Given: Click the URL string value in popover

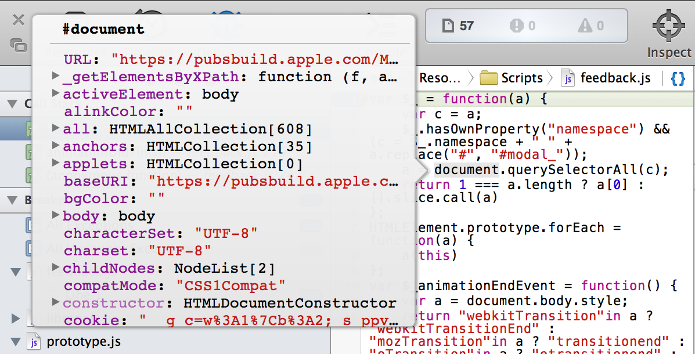Looking at the screenshot, I should pos(255,59).
